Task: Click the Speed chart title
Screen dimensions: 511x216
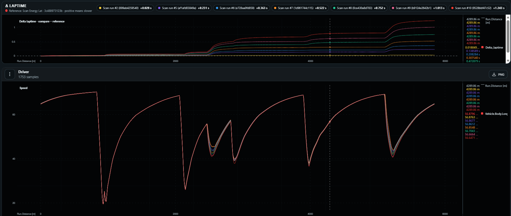Action: click(23, 88)
